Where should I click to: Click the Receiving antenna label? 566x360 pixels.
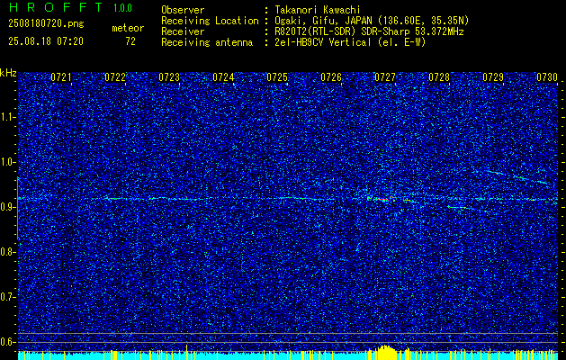point(207,42)
